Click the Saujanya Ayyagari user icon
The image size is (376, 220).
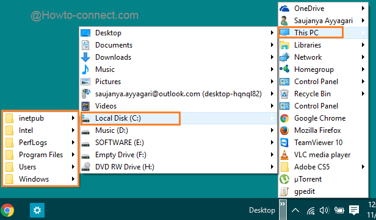point(284,21)
